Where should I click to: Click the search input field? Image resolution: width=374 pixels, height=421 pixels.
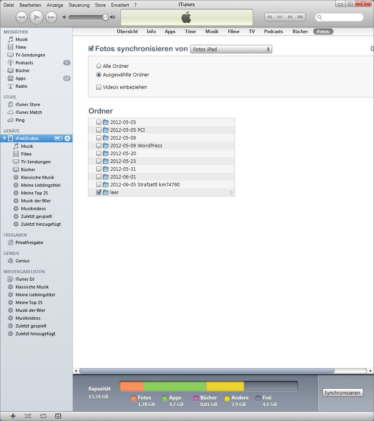[339, 17]
